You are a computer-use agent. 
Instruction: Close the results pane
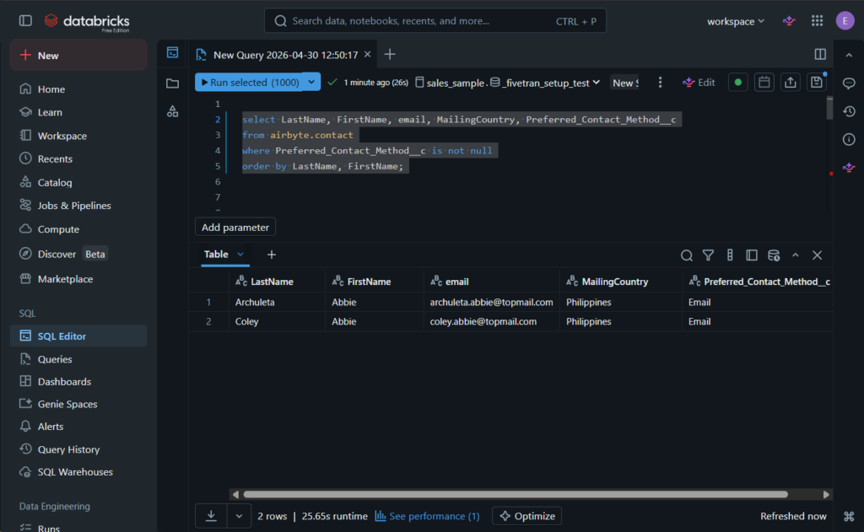[817, 255]
